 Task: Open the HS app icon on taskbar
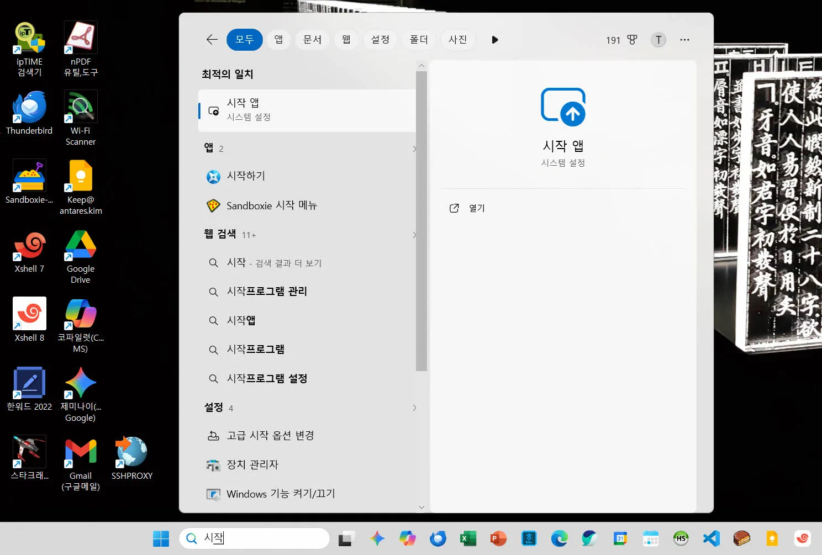(x=681, y=538)
